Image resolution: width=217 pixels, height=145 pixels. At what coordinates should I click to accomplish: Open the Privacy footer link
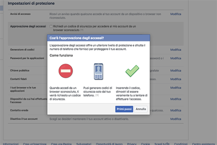coord(132,144)
